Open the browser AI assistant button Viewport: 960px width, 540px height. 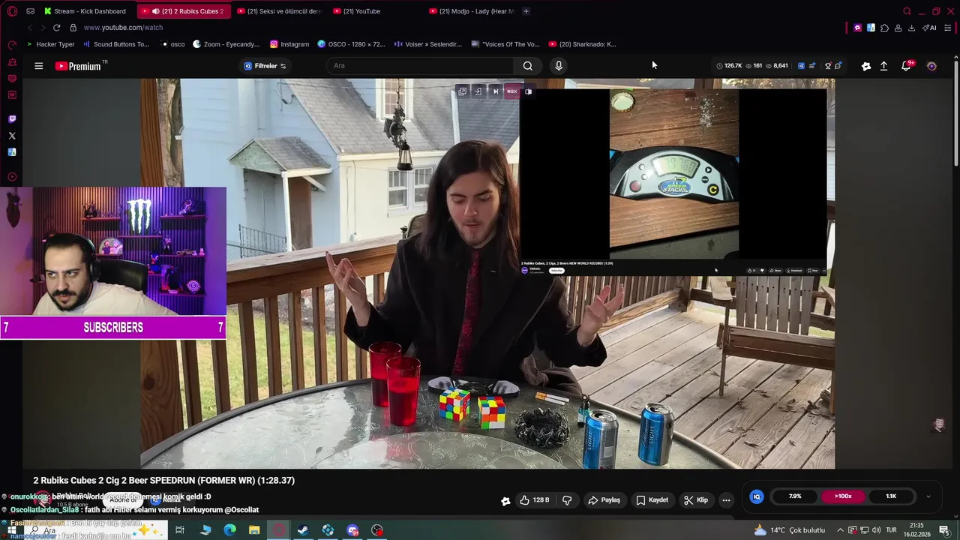click(929, 28)
